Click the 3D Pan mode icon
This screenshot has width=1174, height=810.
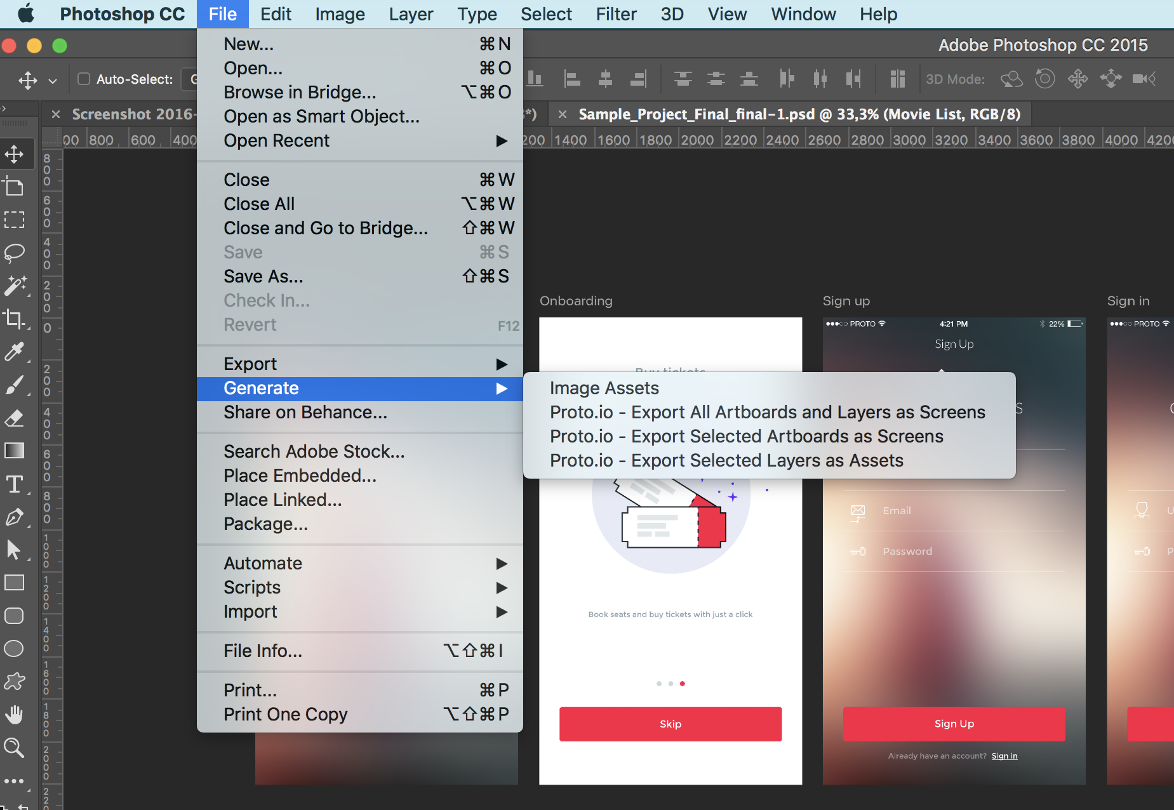[1078, 79]
